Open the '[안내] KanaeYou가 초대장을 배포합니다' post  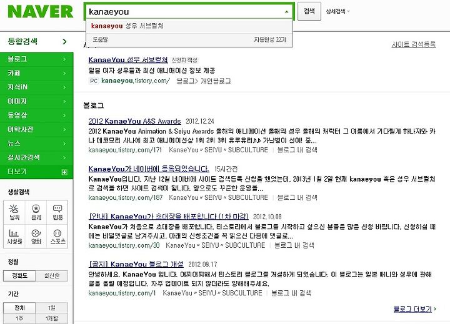(x=169, y=217)
